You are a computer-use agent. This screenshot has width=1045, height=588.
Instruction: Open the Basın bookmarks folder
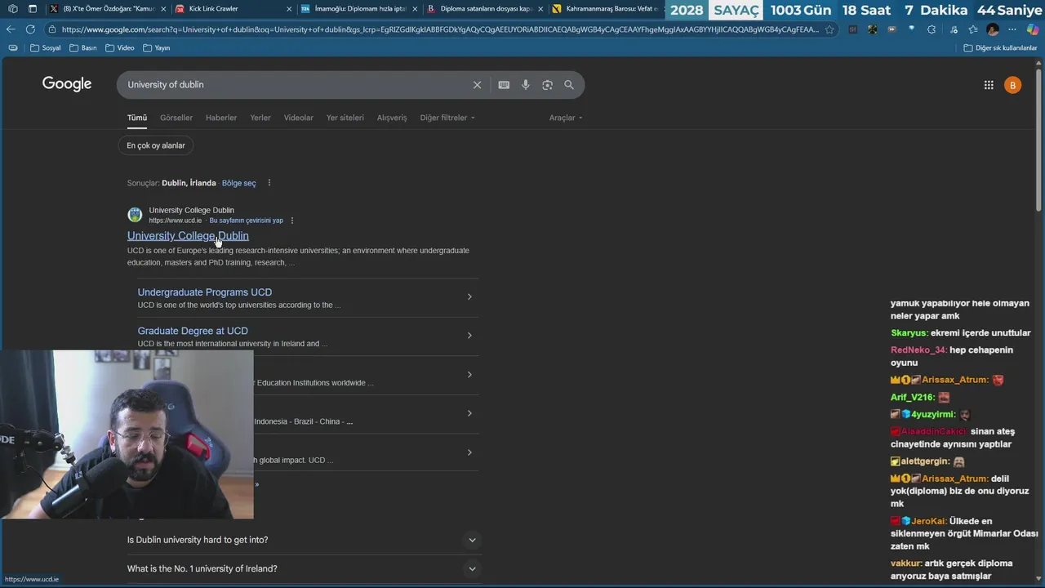click(x=83, y=48)
